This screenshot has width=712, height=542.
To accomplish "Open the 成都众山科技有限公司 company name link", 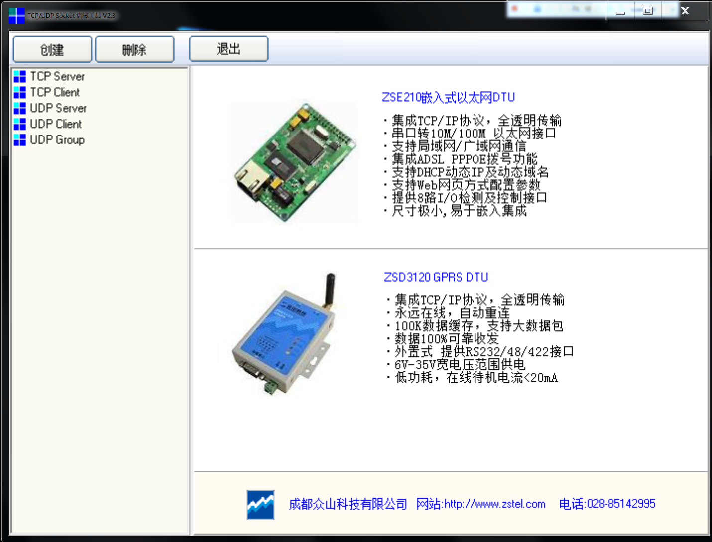I will click(x=348, y=504).
